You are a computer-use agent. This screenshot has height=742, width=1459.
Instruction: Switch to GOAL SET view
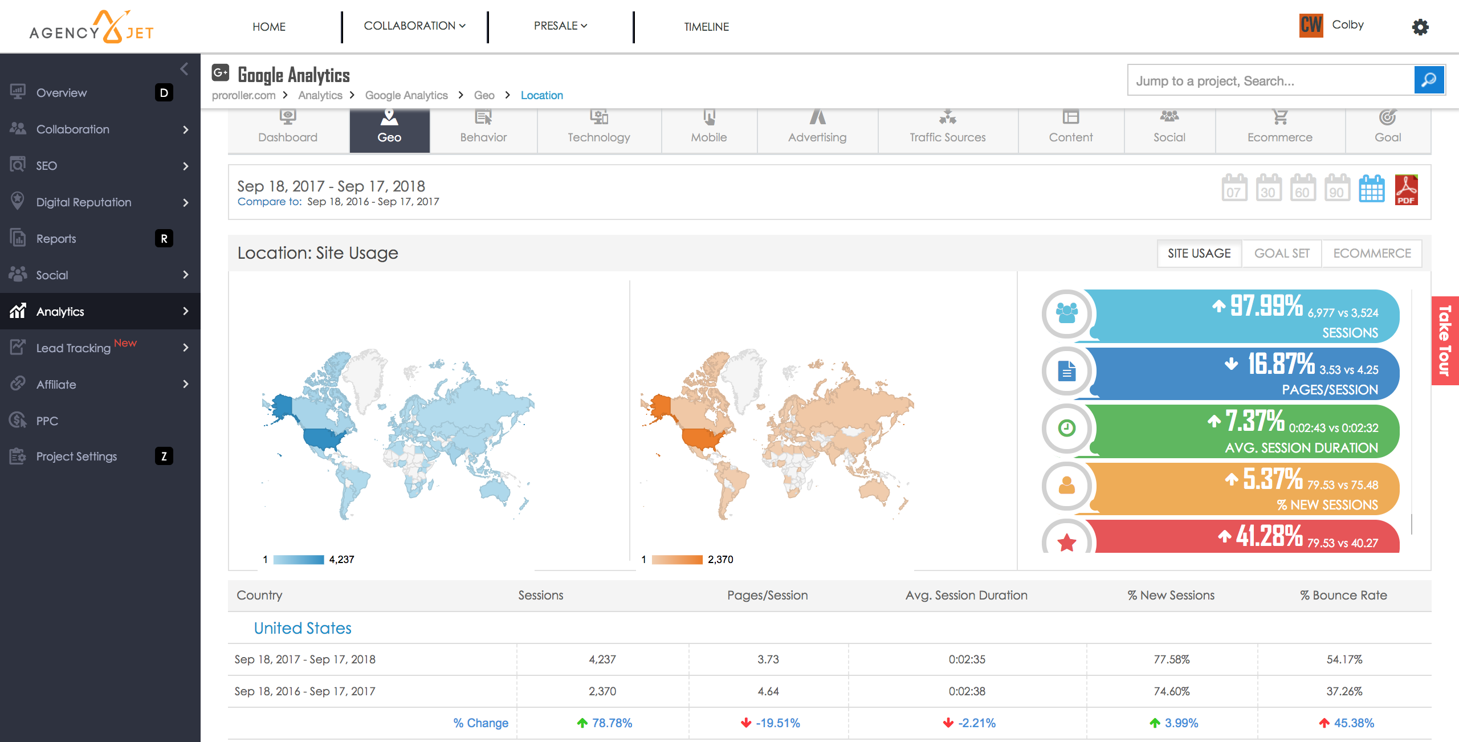(1282, 254)
